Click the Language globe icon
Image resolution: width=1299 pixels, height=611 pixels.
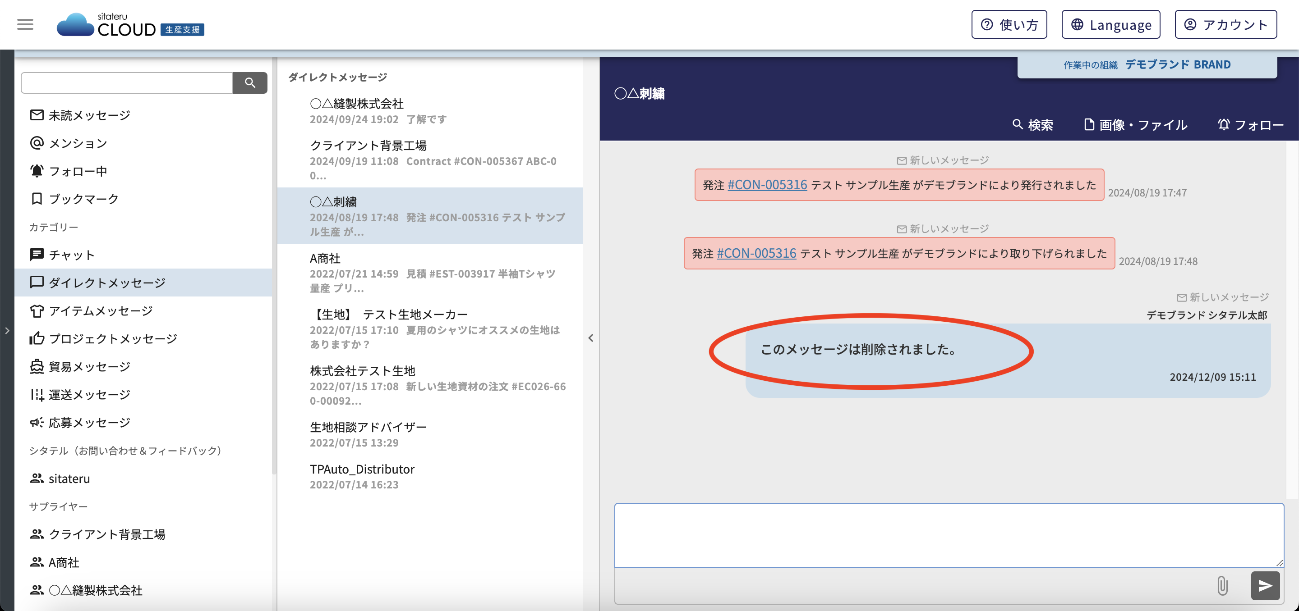pyautogui.click(x=1077, y=25)
